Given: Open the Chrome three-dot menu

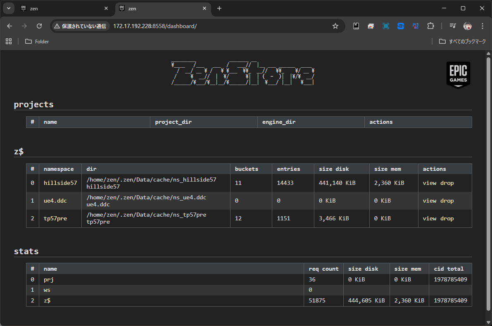Looking at the screenshot, I should pos(482,26).
